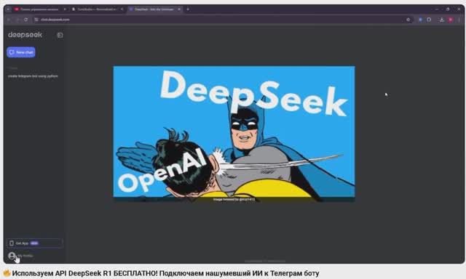Screen dimensions: 466x279
Task: Open the extensions puzzle icon
Action: (x=429, y=20)
